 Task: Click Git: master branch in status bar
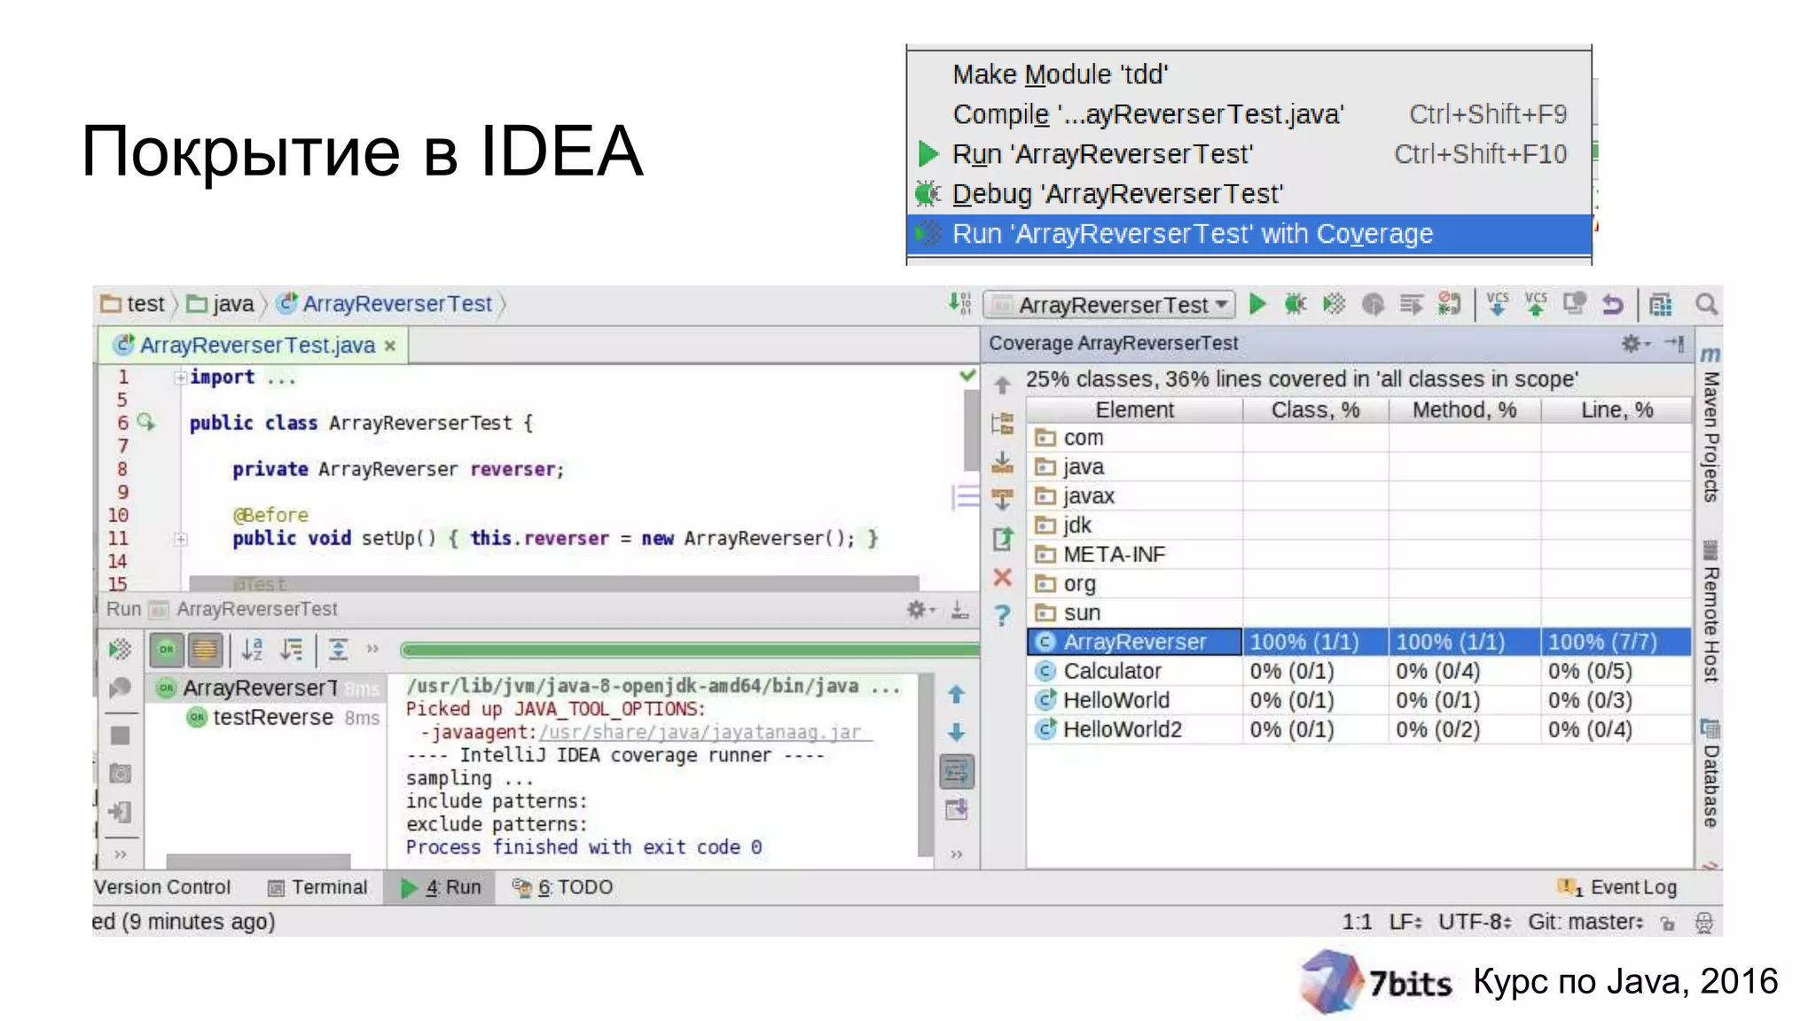click(x=1585, y=922)
